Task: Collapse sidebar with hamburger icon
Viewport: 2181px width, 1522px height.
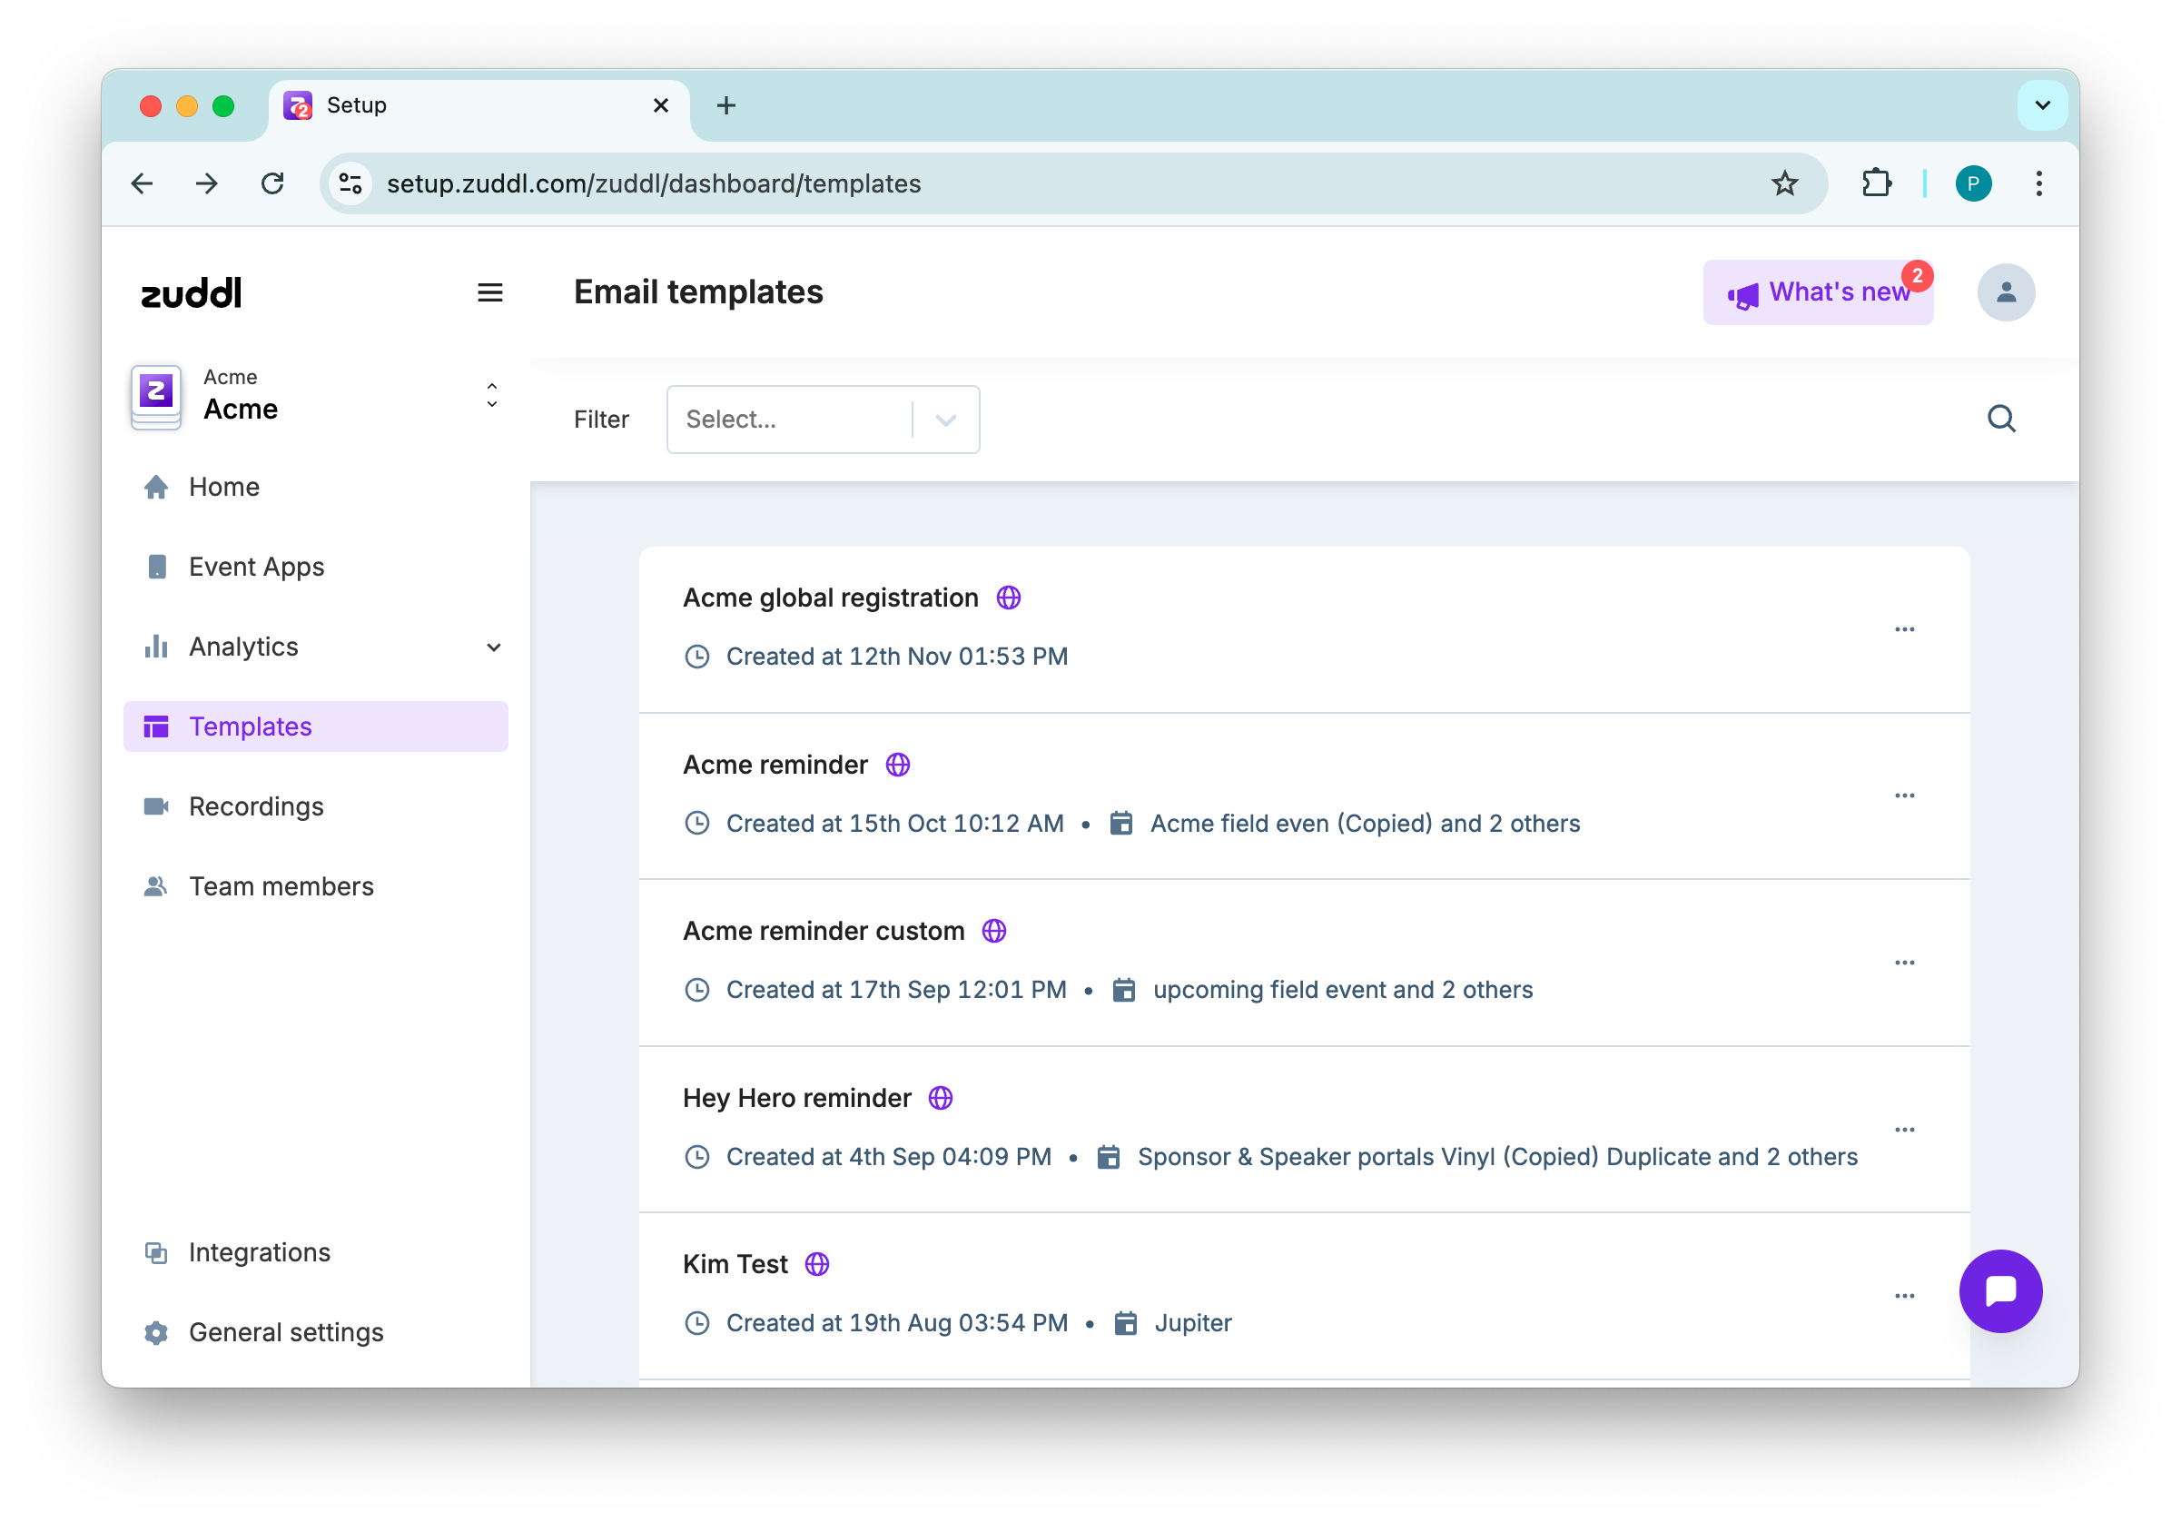Action: tap(490, 292)
